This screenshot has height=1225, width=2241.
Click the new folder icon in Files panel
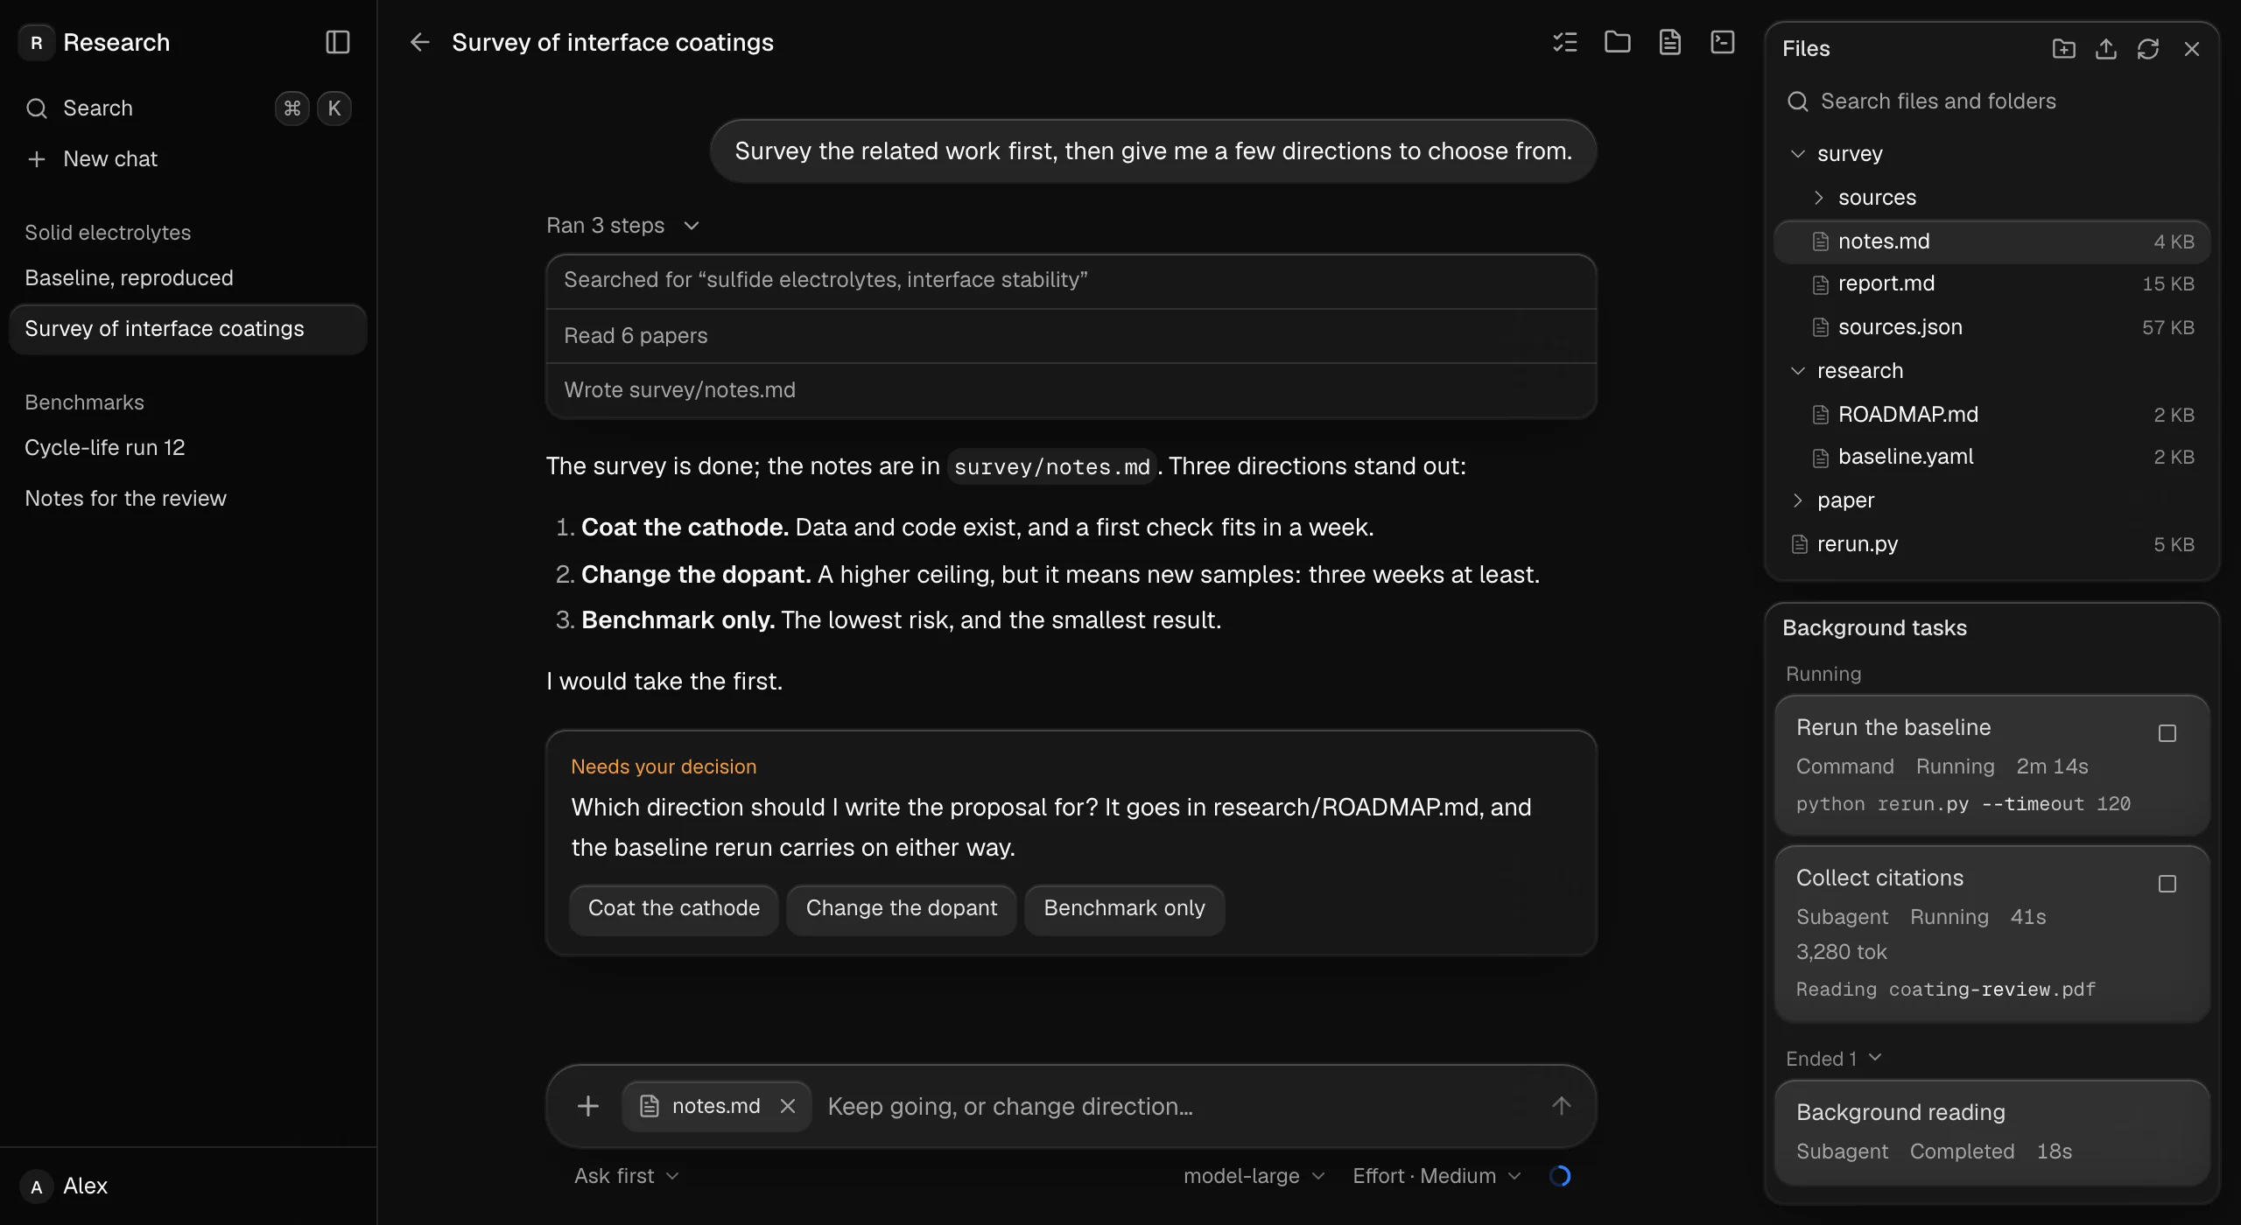[2064, 49]
